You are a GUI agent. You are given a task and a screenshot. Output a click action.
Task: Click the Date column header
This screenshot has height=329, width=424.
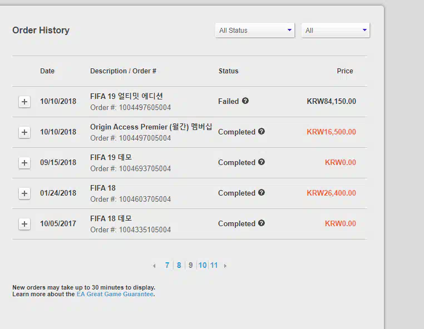click(47, 71)
